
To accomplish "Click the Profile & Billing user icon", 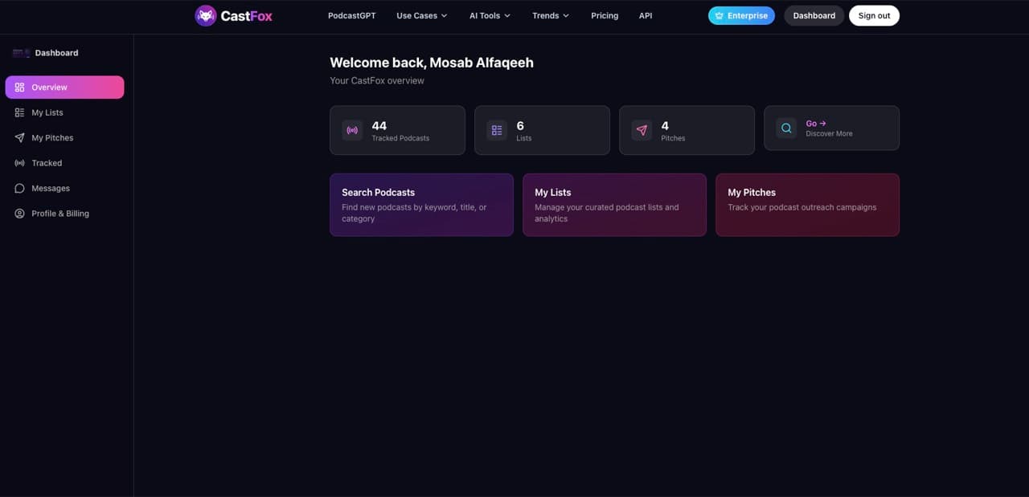I will pyautogui.click(x=20, y=214).
